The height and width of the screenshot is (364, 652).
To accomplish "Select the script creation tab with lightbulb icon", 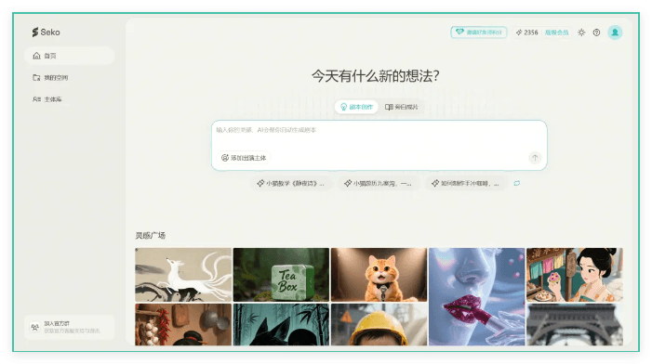I will (356, 107).
